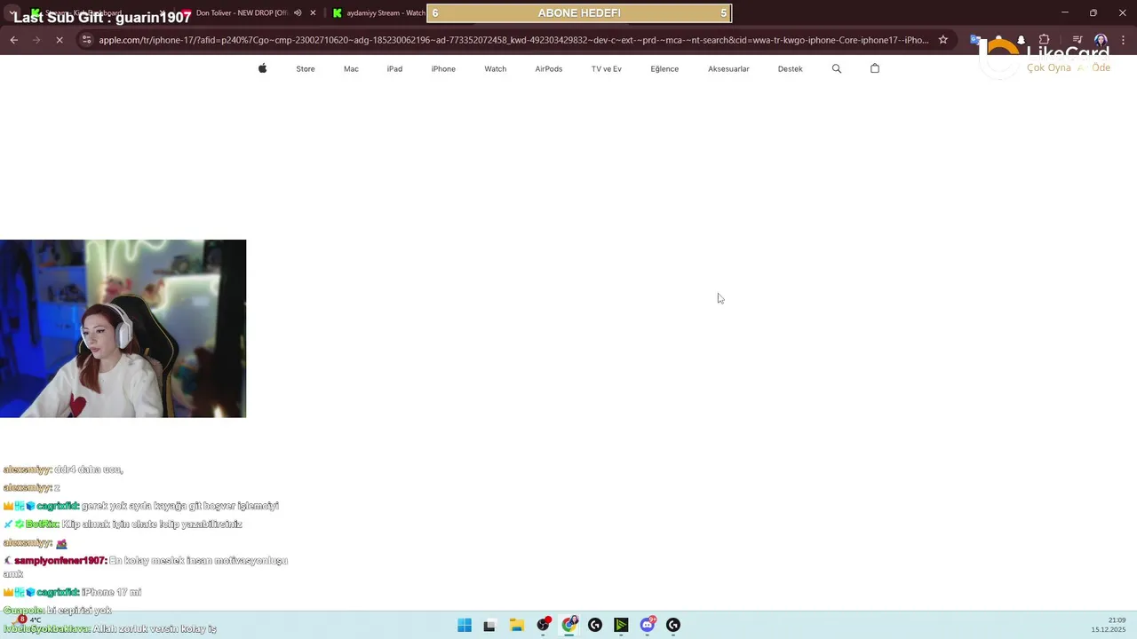
Task: Open the iPhone section
Action: coord(443,68)
